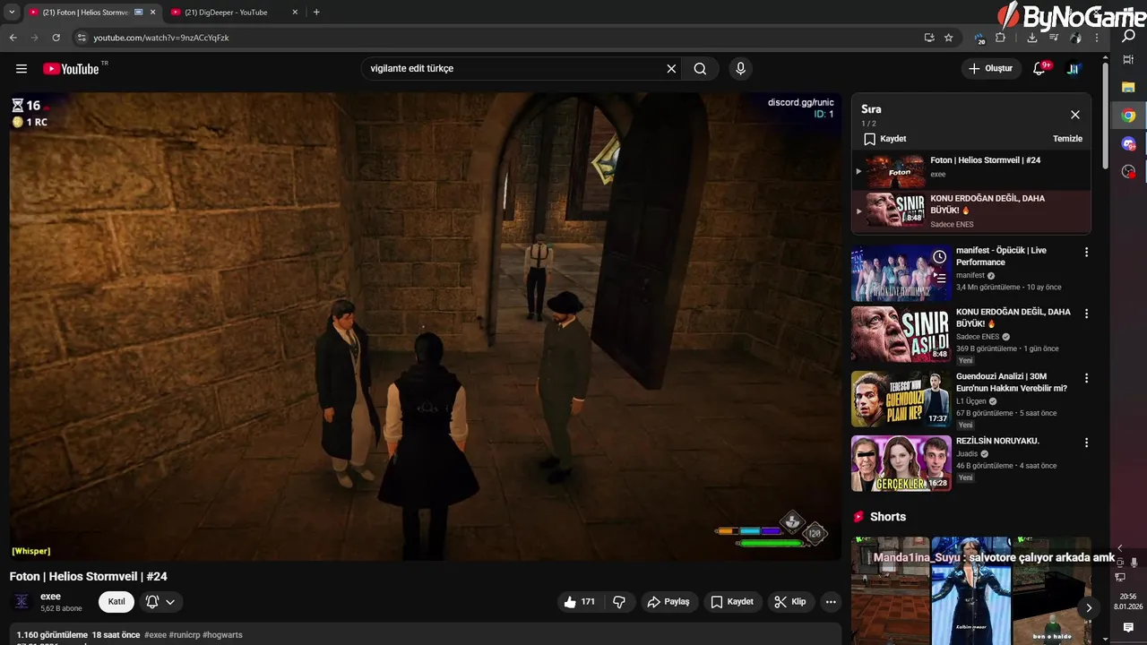Close the Sıra queue panel
Screen dimensions: 1147x645
coord(1075,115)
